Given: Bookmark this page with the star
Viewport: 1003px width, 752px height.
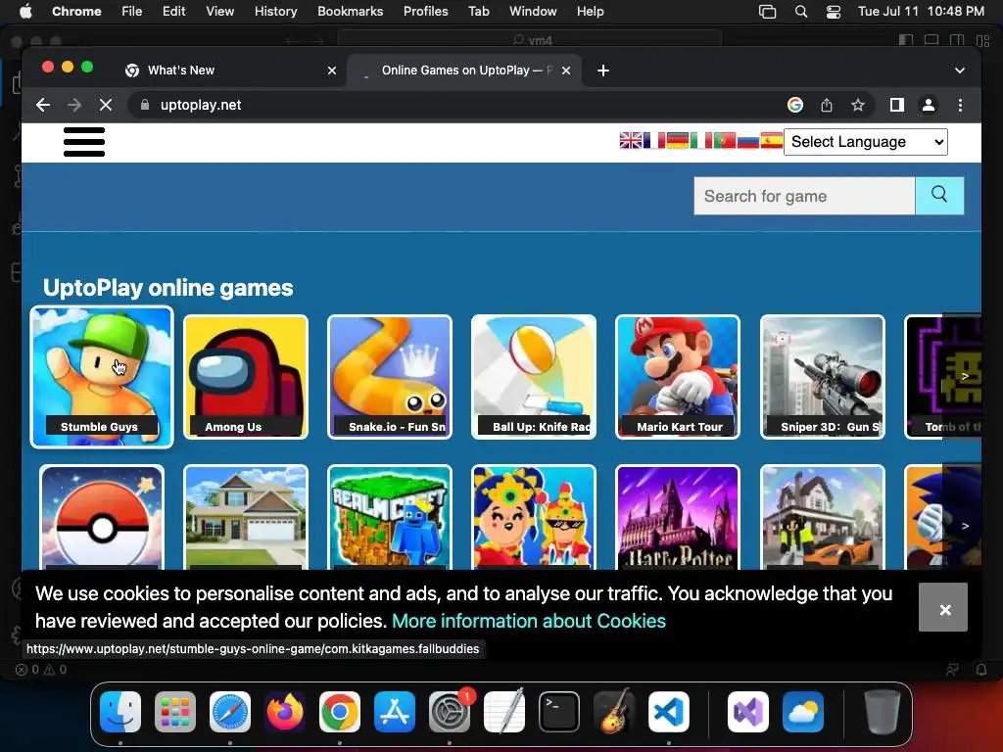Looking at the screenshot, I should click(x=858, y=105).
